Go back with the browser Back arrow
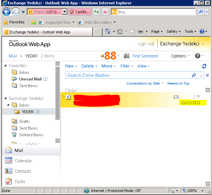Viewport: 212px width, 195px height. tap(6, 12)
